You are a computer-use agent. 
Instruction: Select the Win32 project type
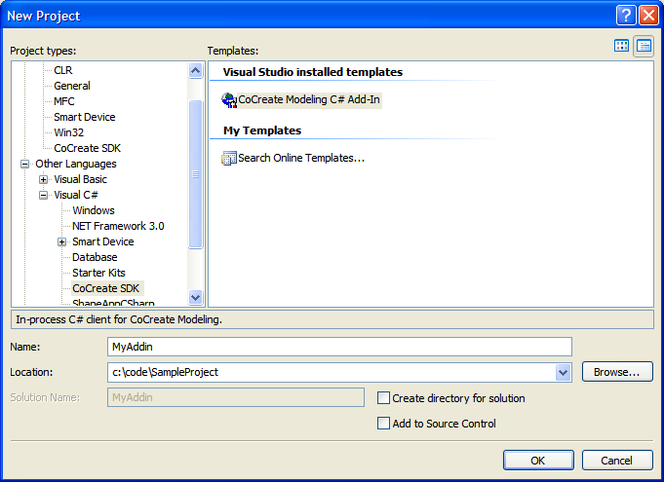[69, 132]
